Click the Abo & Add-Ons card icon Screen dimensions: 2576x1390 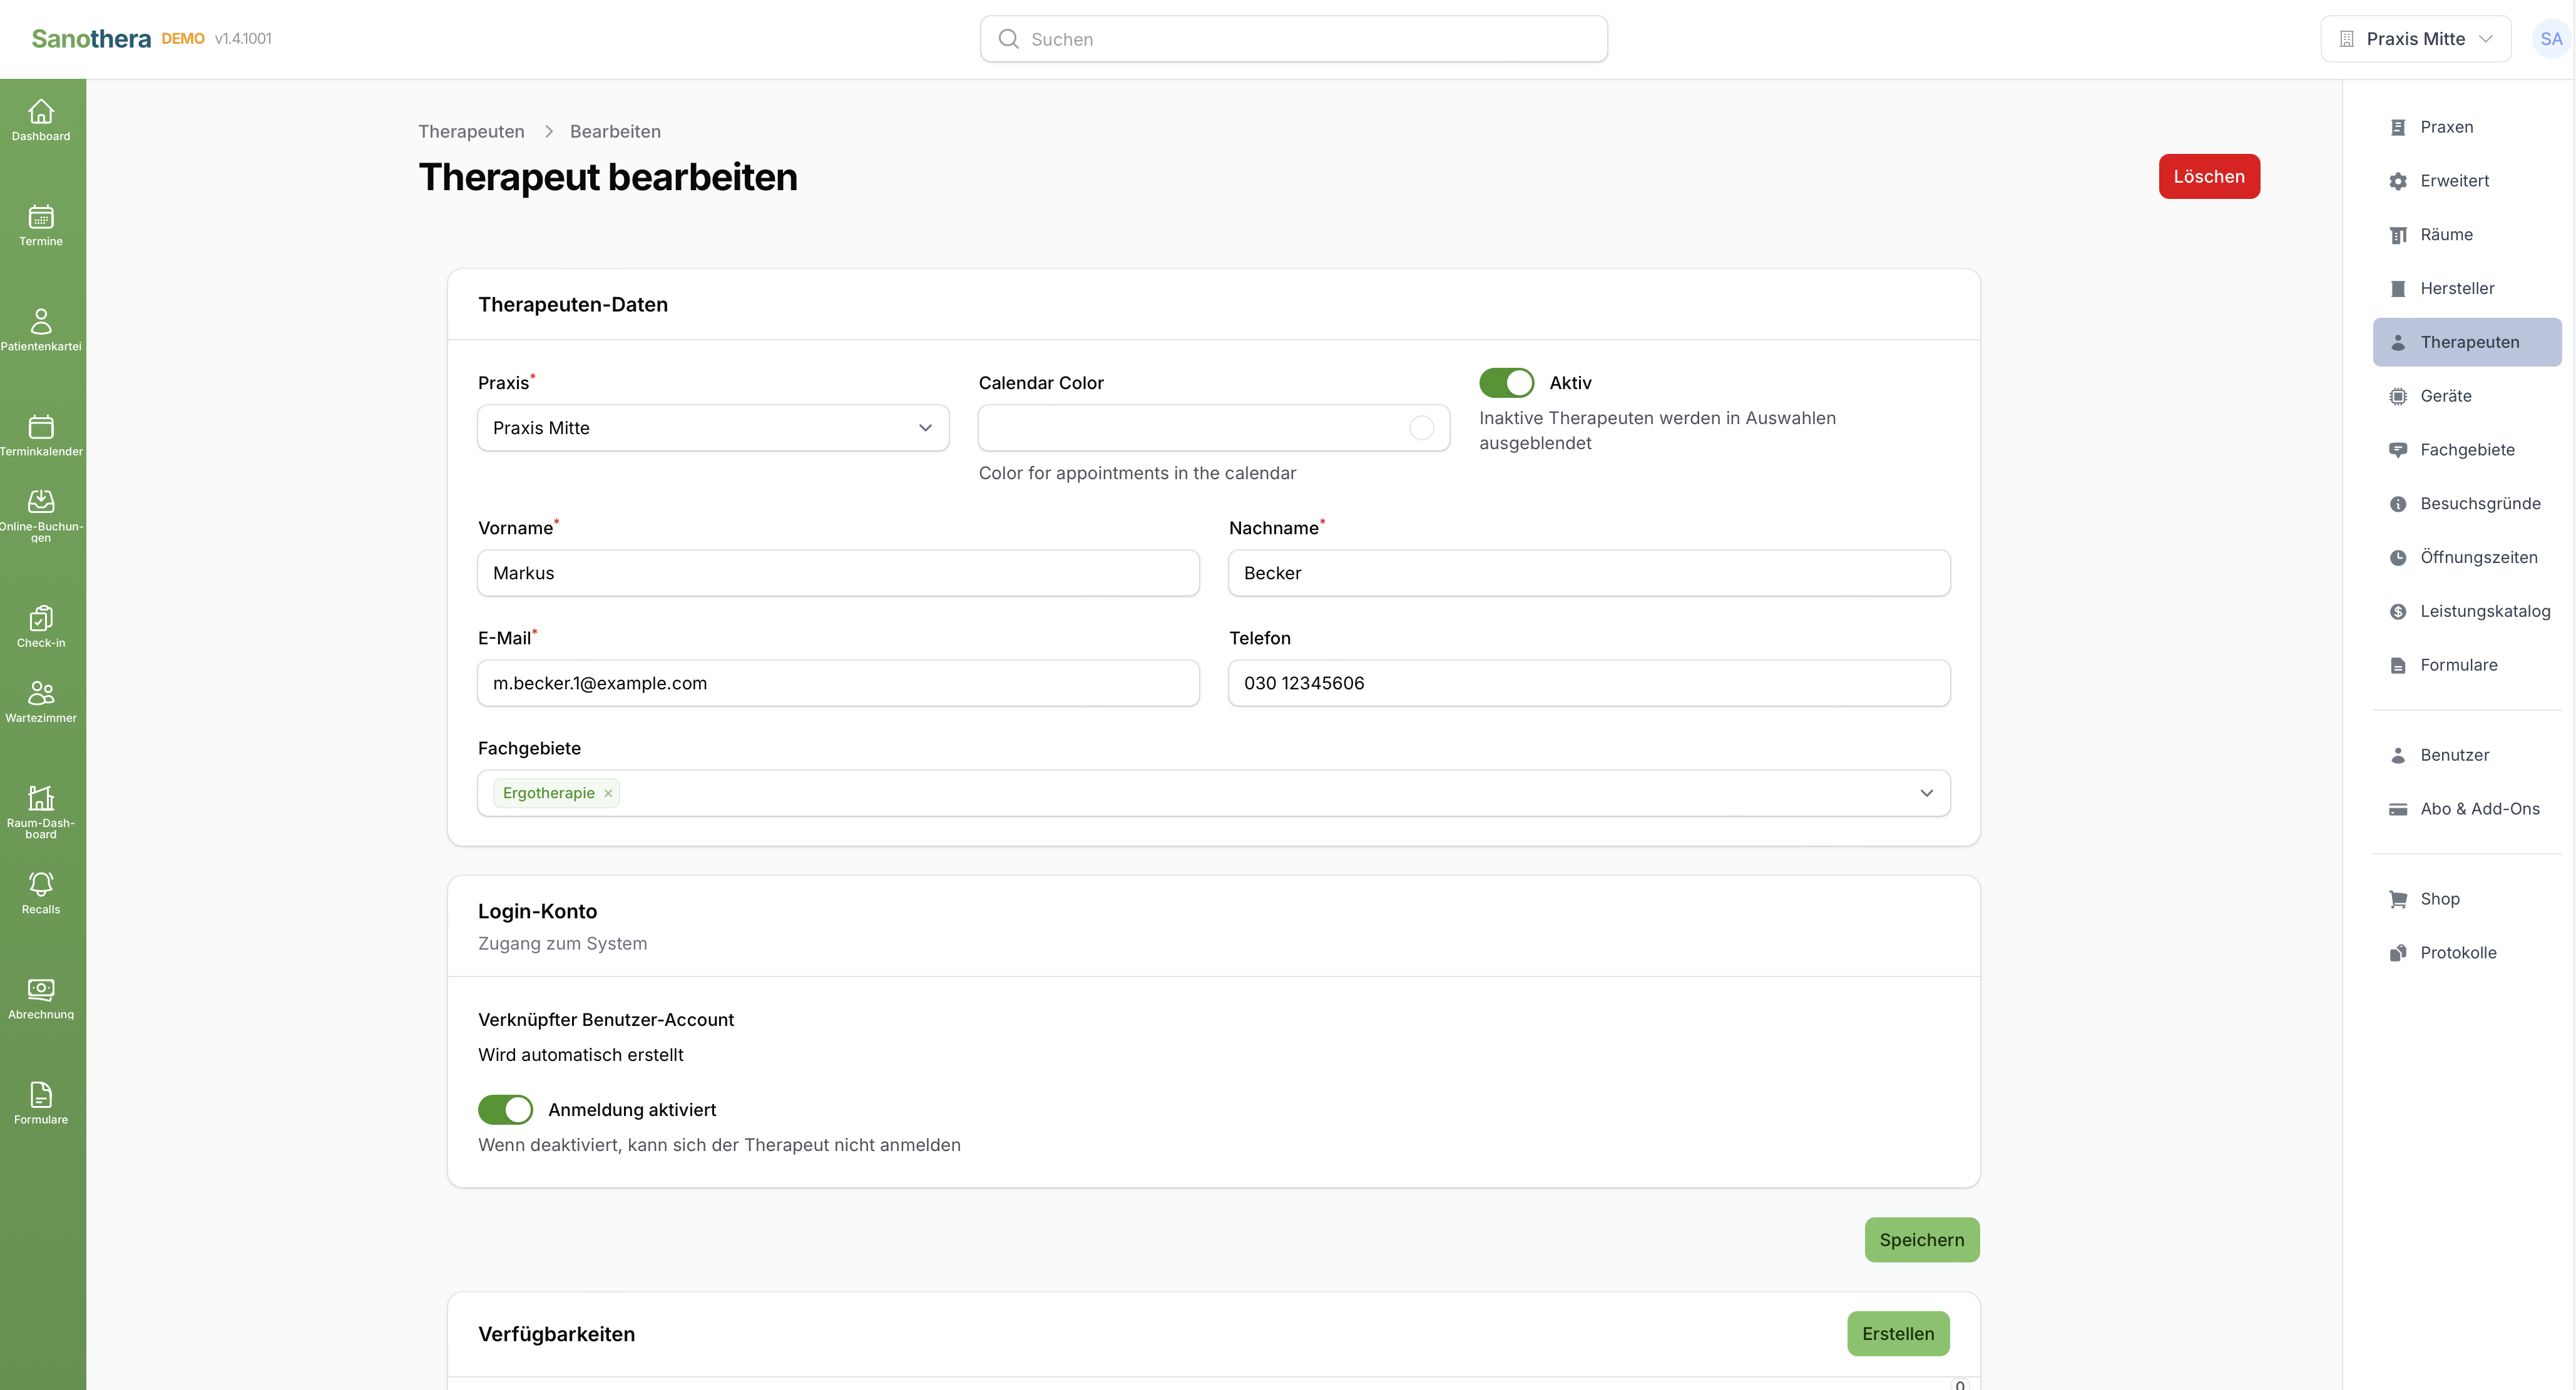(x=2398, y=809)
